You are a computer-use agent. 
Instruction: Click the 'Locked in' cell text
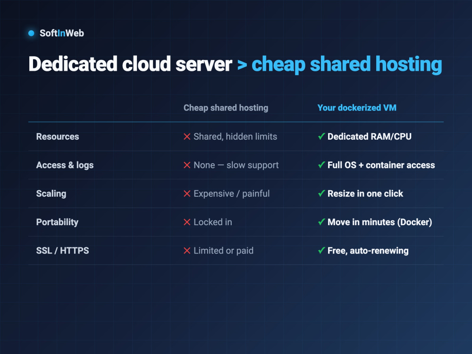(x=213, y=222)
